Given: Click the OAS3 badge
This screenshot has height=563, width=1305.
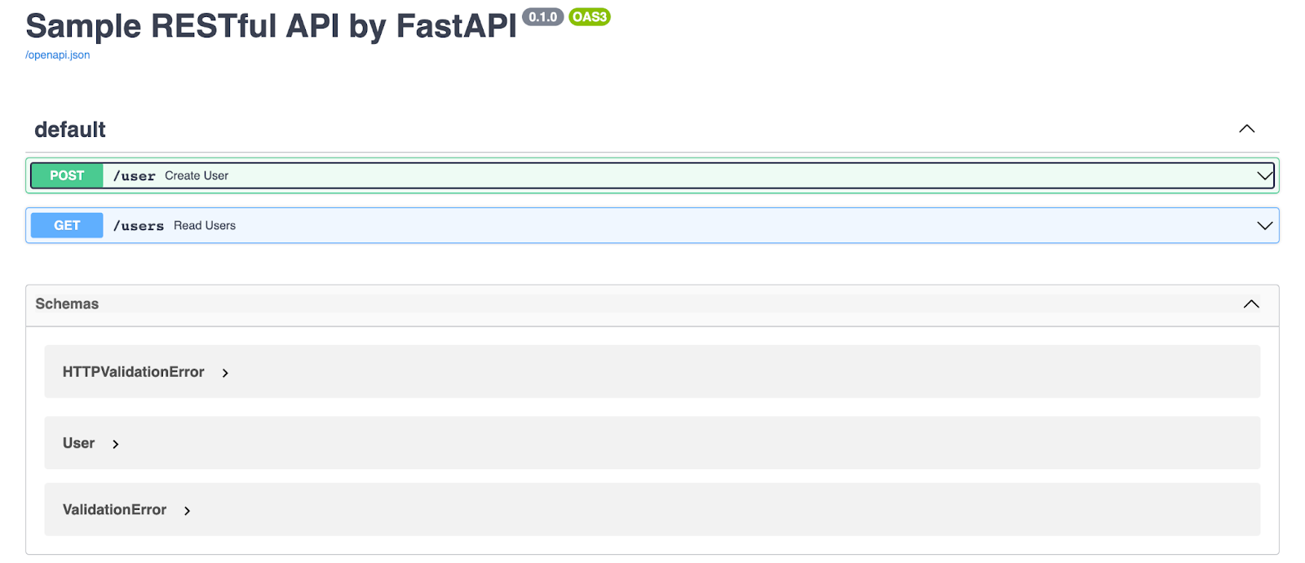Looking at the screenshot, I should tap(590, 17).
